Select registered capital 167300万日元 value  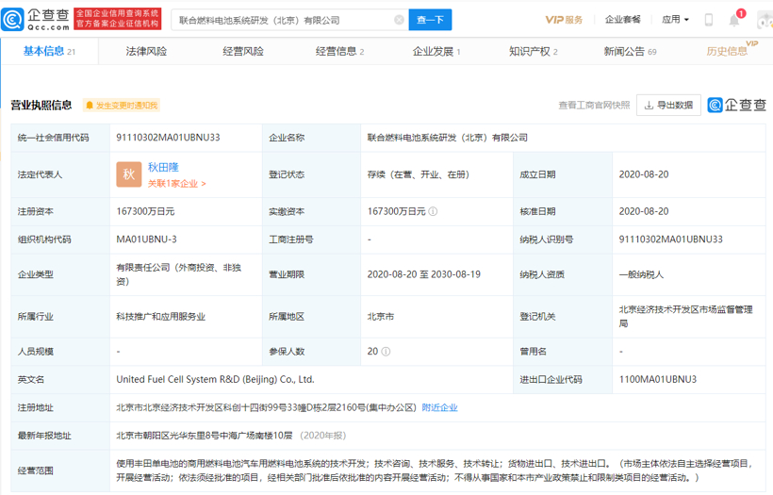(x=145, y=211)
